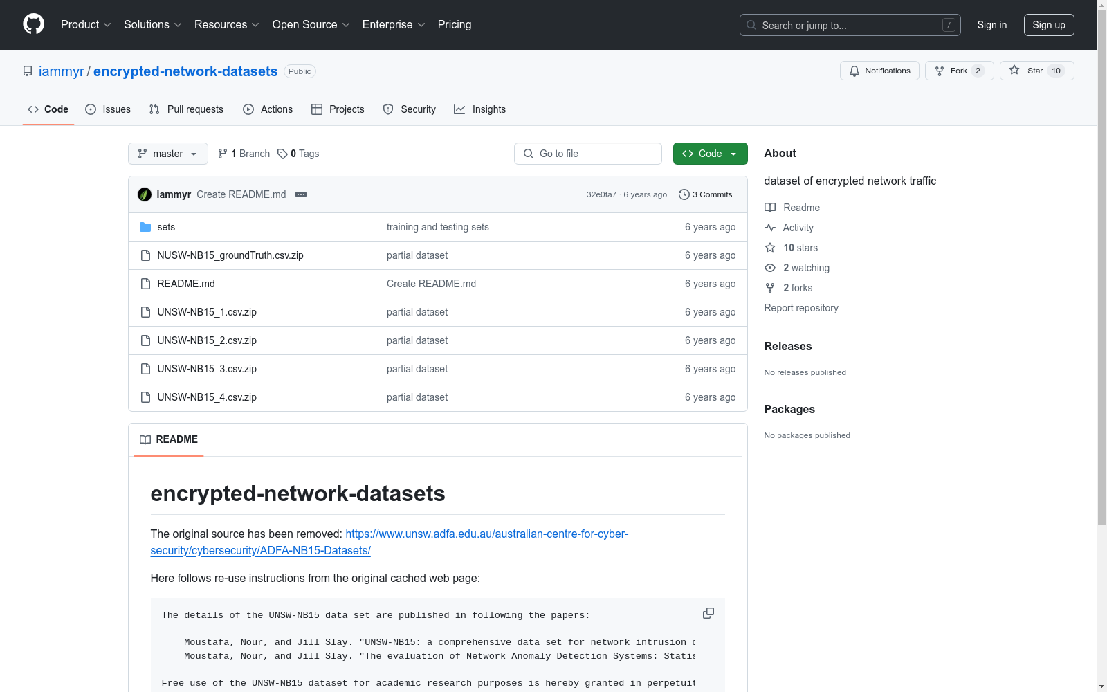The width and height of the screenshot is (1107, 692).
Task: Open the encrypted-network-datasets repository link
Action: click(x=185, y=71)
